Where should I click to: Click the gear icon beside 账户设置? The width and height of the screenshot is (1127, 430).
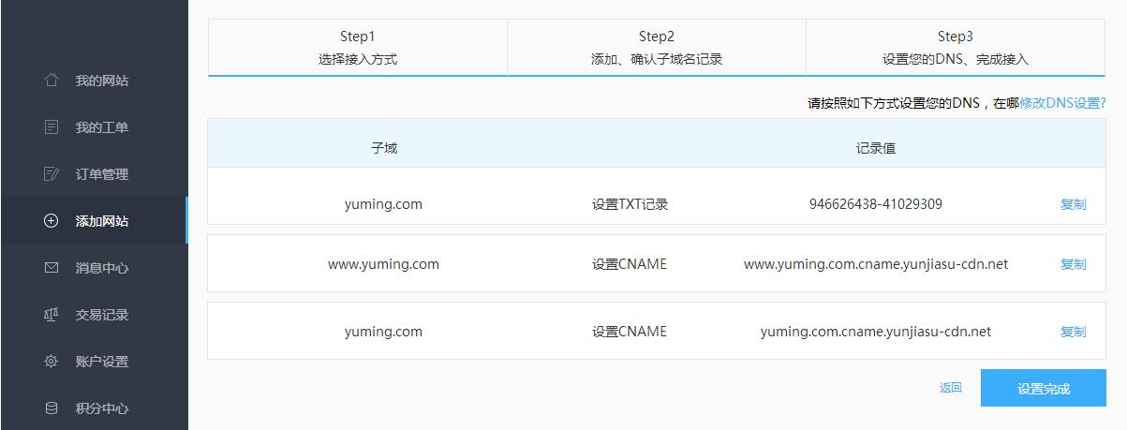[52, 362]
